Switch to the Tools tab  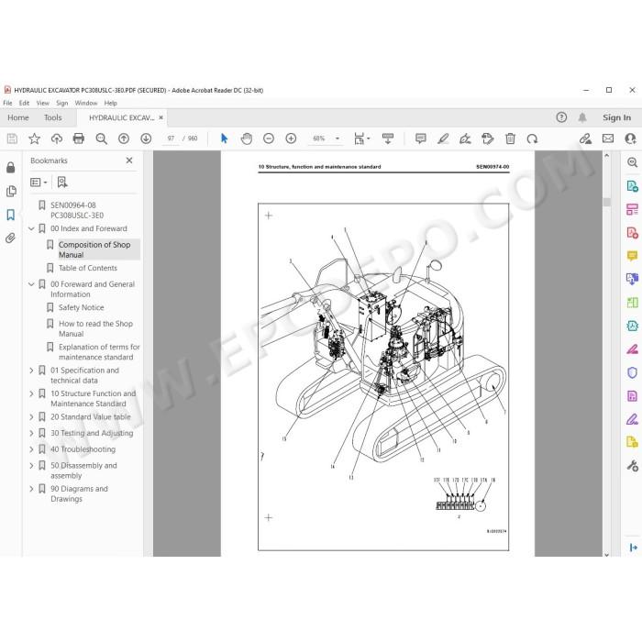(53, 117)
